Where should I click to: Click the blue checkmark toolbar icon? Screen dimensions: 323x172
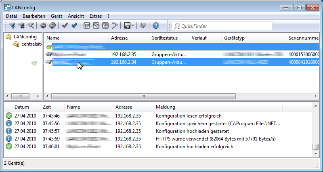(x=74, y=26)
